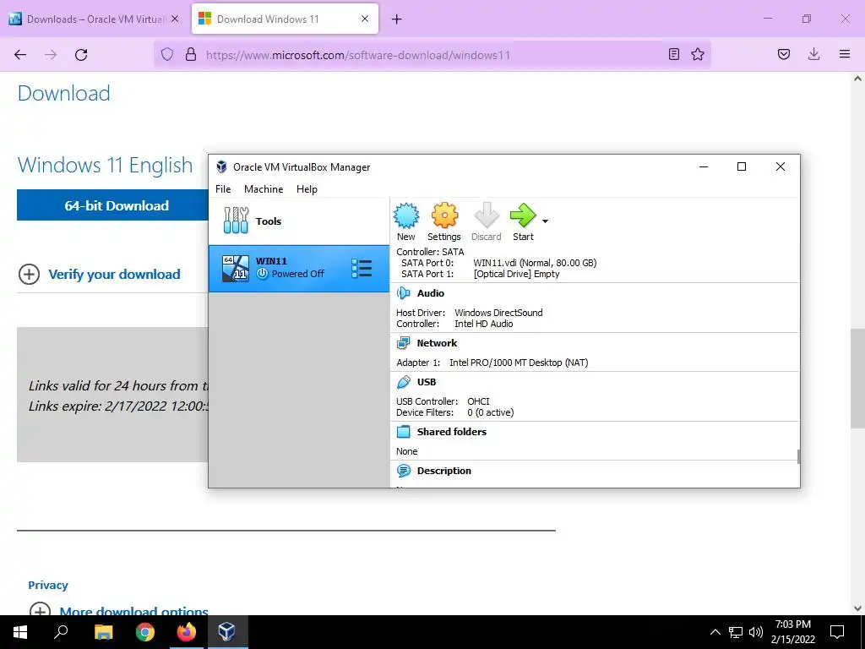The height and width of the screenshot is (649, 865).
Task: Open the Windows Start menu
Action: tap(20, 632)
